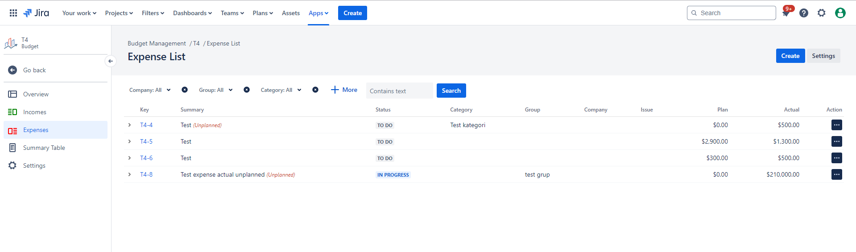Open Assets in the top navigation
The height and width of the screenshot is (252, 856).
291,13
